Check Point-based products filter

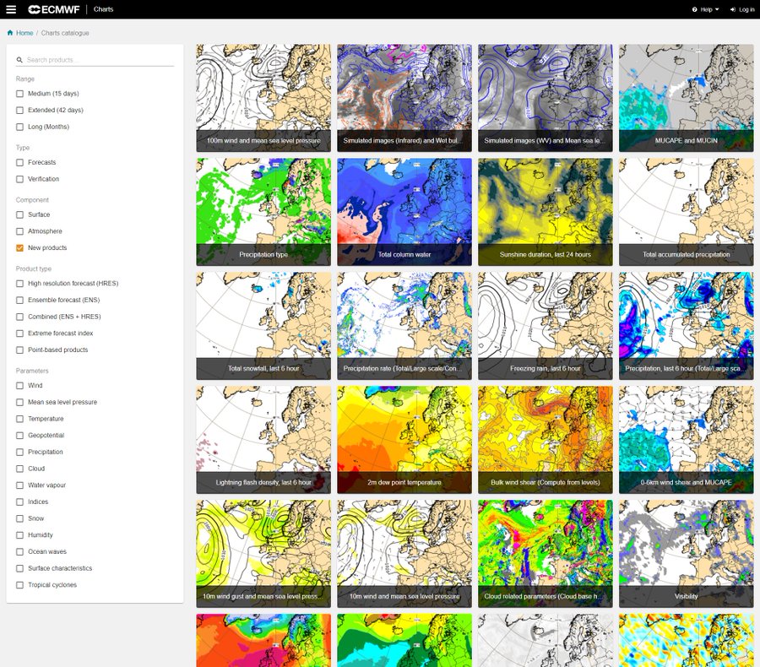[x=20, y=350]
